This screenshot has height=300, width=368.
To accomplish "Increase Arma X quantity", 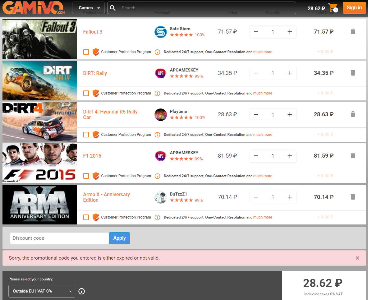I will pyautogui.click(x=290, y=197).
